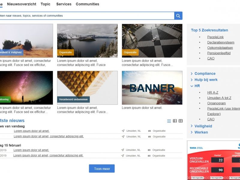
Task: Switch to grid view icon
Action: tap(181, 121)
